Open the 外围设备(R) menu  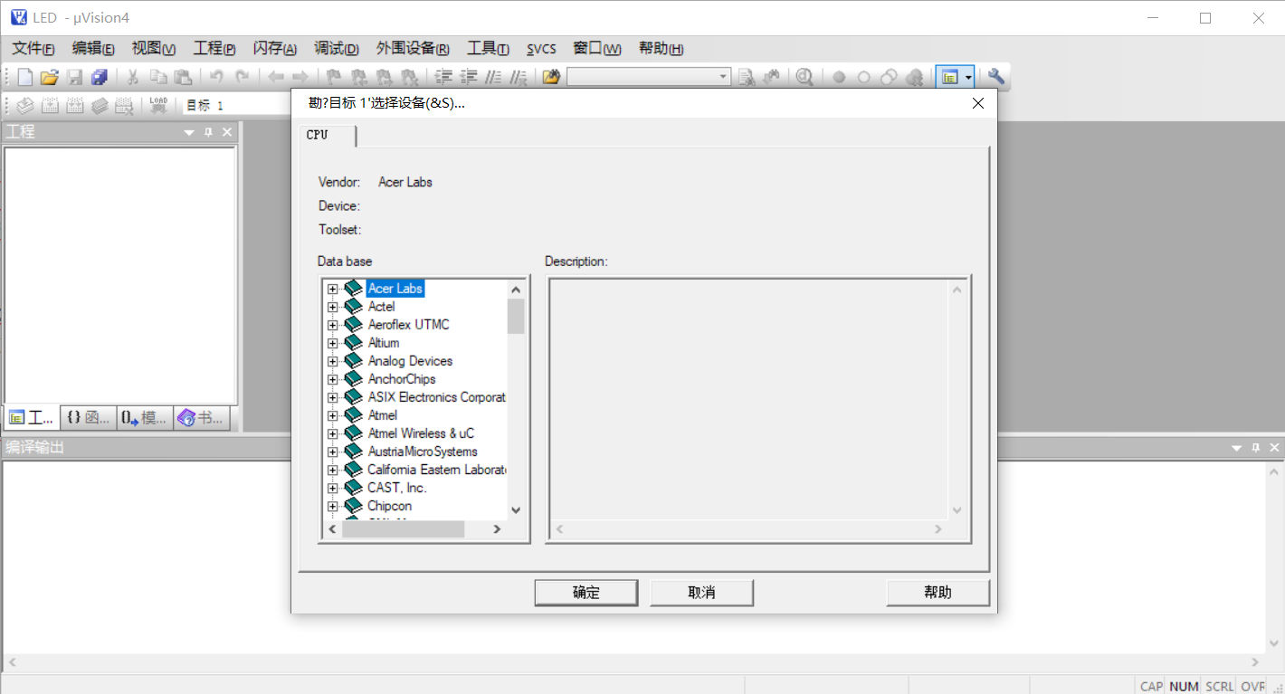413,49
